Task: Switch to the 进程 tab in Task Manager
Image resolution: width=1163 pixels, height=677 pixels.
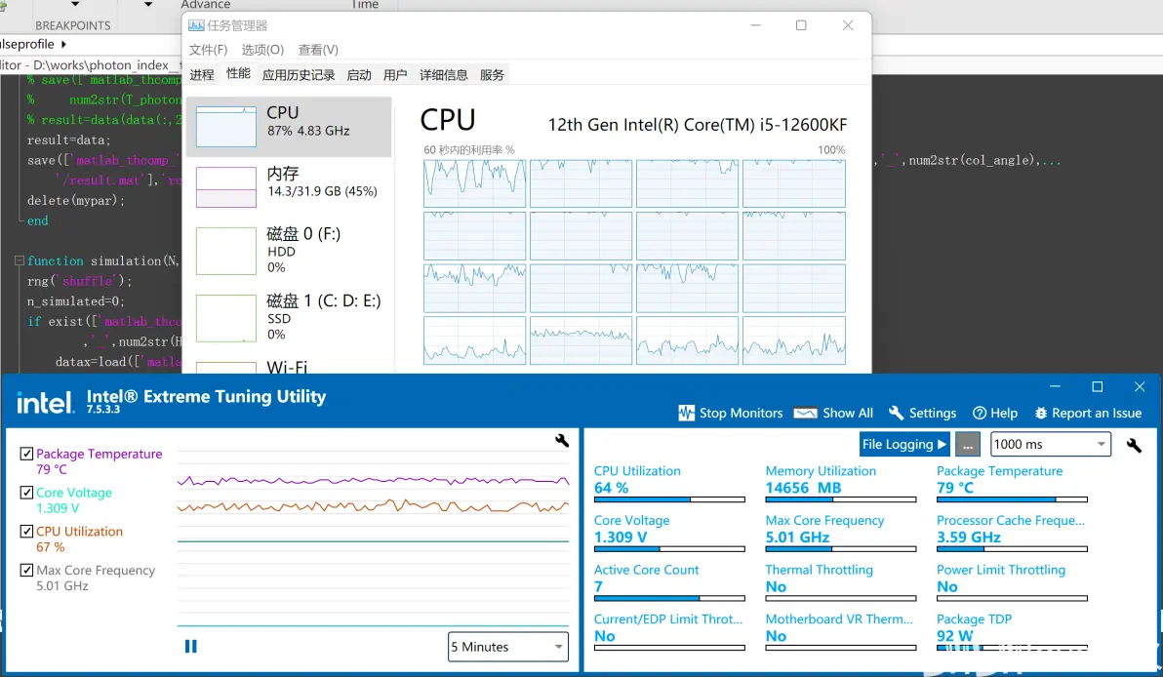Action: coord(202,75)
